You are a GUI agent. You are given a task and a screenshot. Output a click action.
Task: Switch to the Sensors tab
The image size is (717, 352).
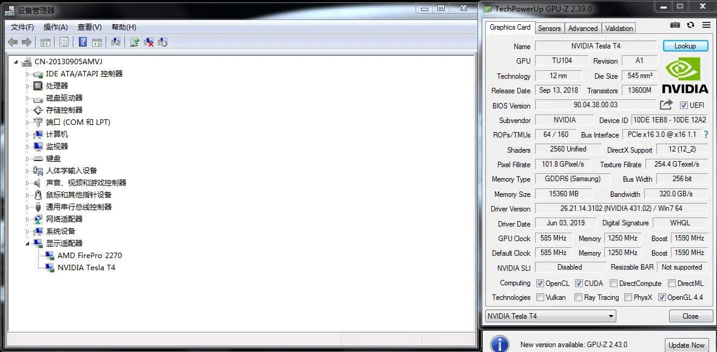549,28
